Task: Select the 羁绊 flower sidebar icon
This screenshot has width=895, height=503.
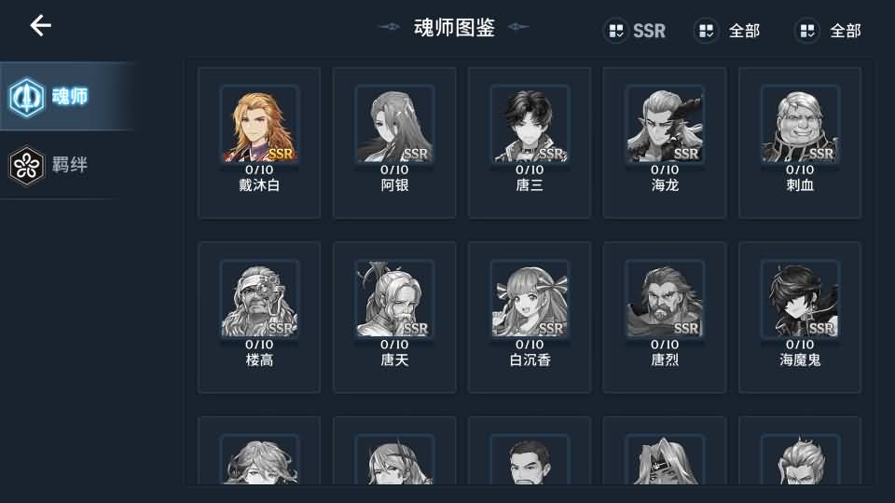Action: [x=26, y=166]
